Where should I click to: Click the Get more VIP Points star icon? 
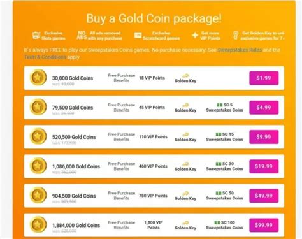195,35
